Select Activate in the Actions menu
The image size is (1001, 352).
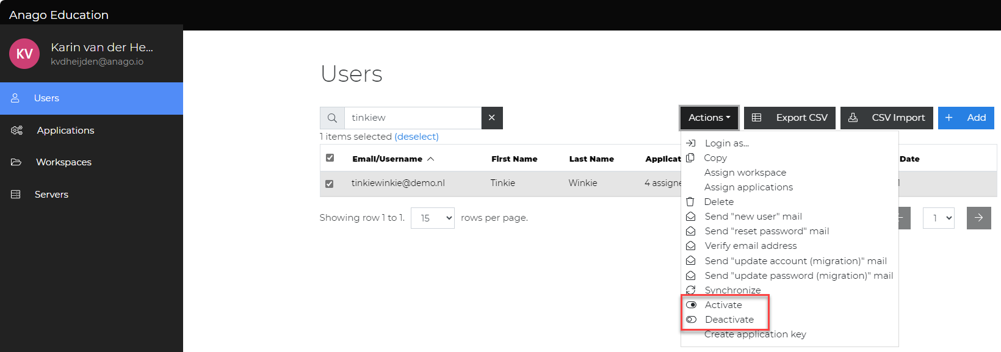click(723, 305)
